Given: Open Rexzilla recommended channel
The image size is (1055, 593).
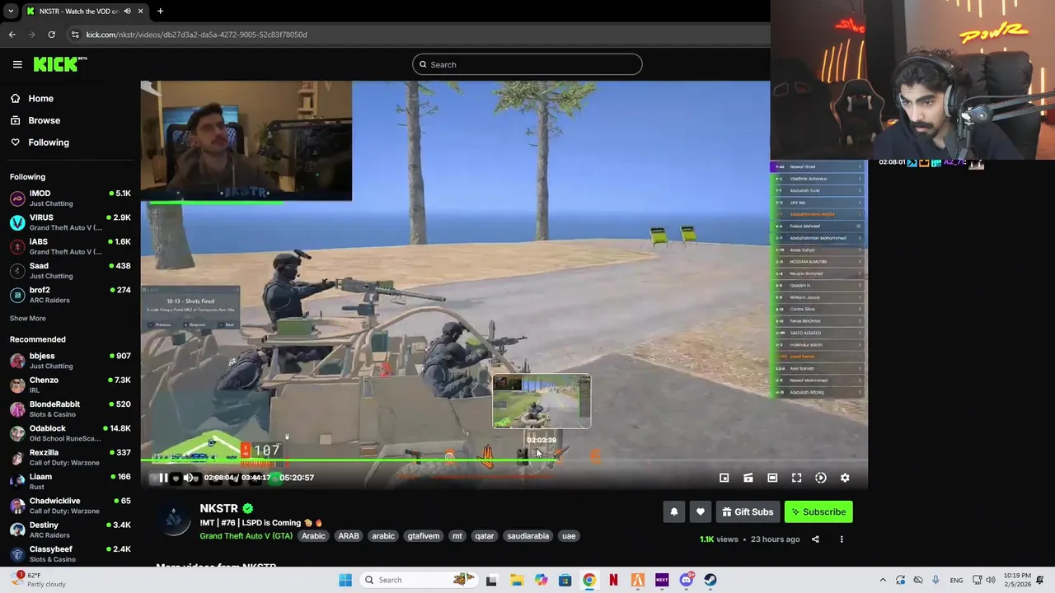Looking at the screenshot, I should click(x=70, y=457).
